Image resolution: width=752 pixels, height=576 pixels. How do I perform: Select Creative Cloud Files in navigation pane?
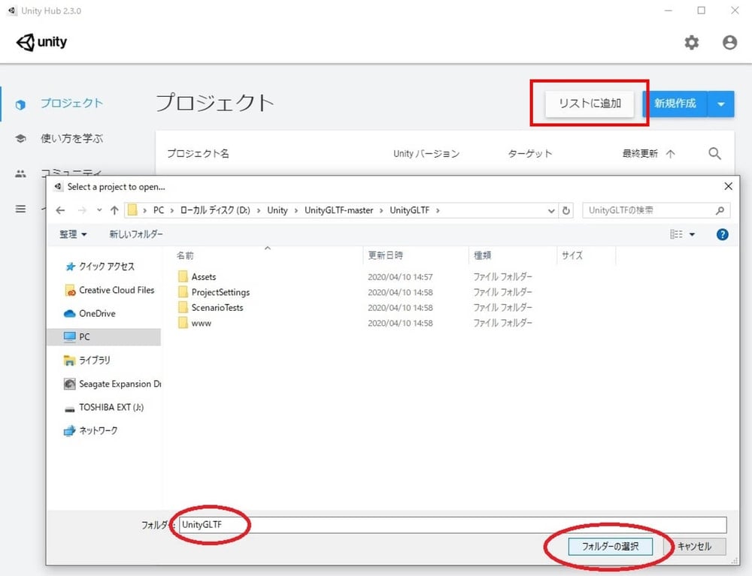click(109, 290)
